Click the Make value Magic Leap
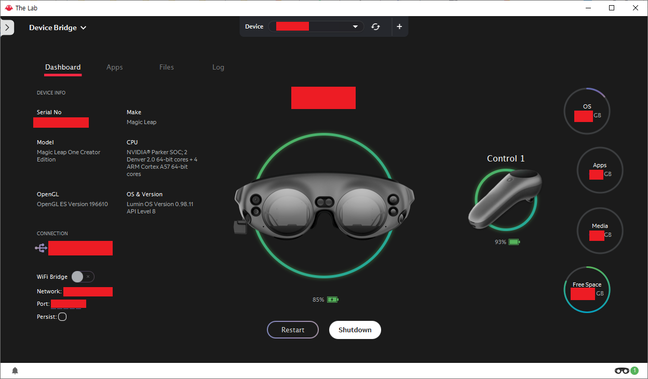The height and width of the screenshot is (379, 648). (x=141, y=122)
